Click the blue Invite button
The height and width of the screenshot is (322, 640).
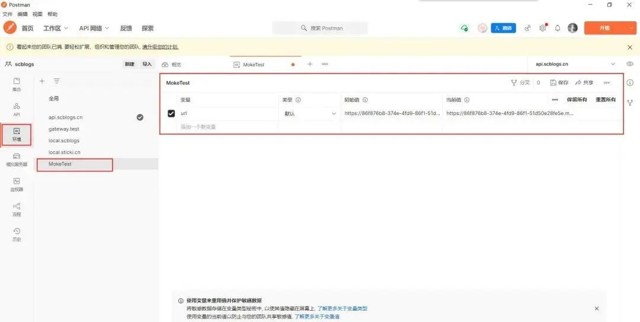click(x=503, y=28)
